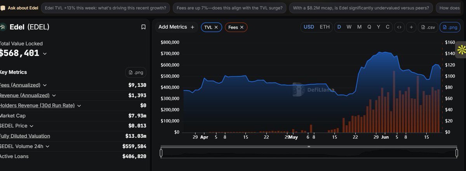
Task: Open the Add Metrics menu
Action: (x=176, y=27)
